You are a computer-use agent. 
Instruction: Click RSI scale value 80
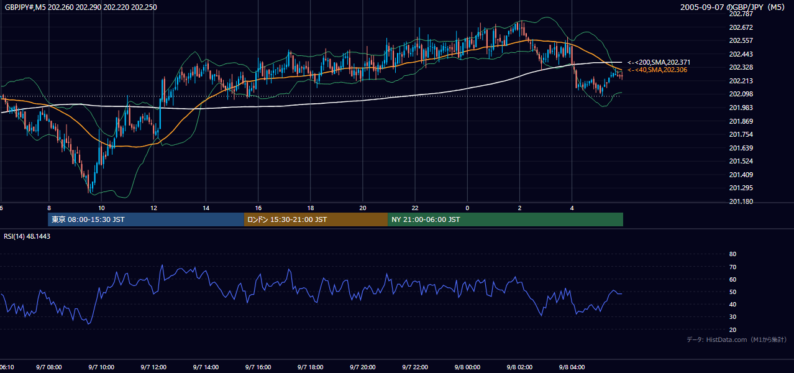(732, 254)
